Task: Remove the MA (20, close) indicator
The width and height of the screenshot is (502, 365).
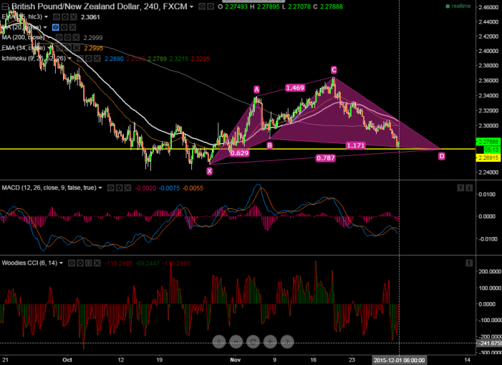Action: coord(72,27)
